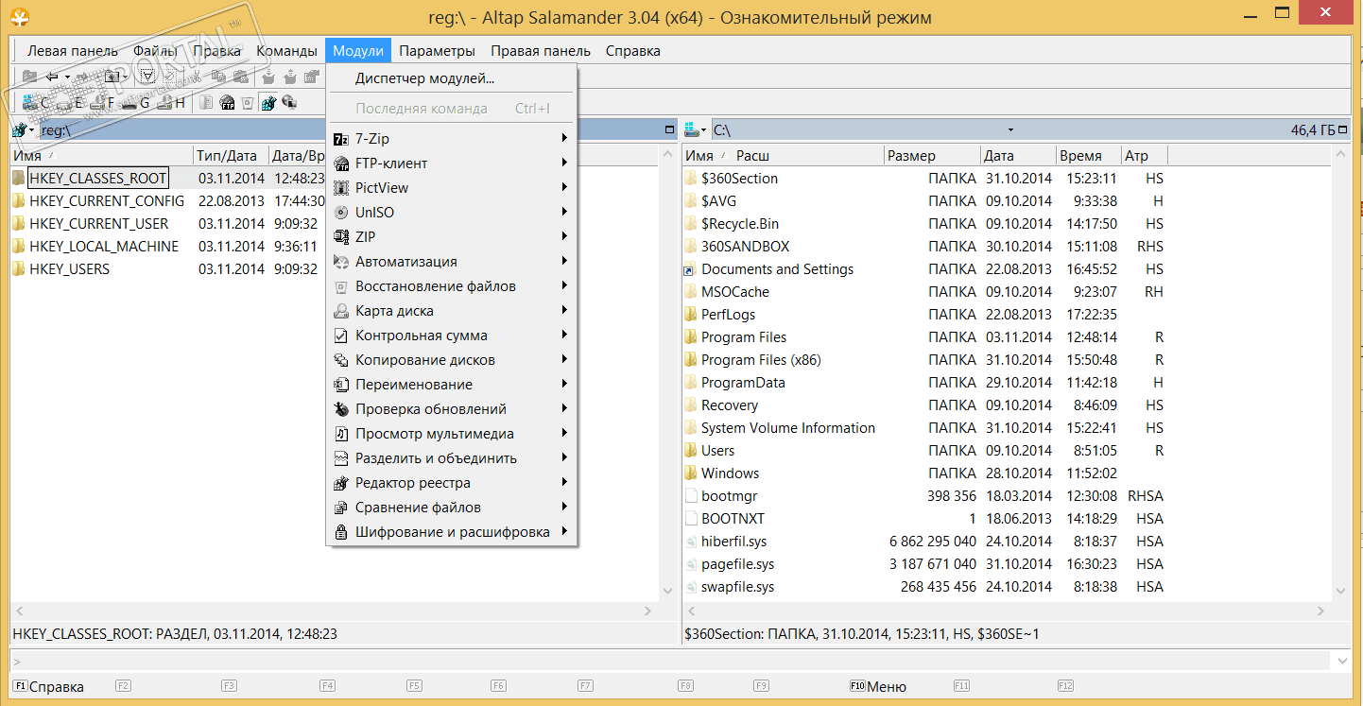Open the Справка menu

coord(633,51)
